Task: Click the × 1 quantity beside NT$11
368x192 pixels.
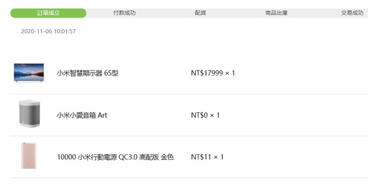Action: click(x=219, y=157)
